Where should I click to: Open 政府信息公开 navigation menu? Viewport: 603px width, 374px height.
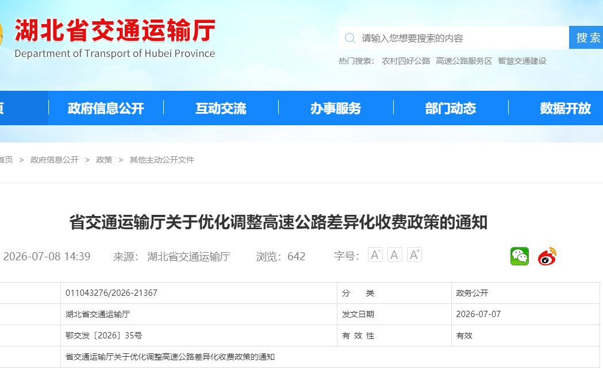click(106, 108)
